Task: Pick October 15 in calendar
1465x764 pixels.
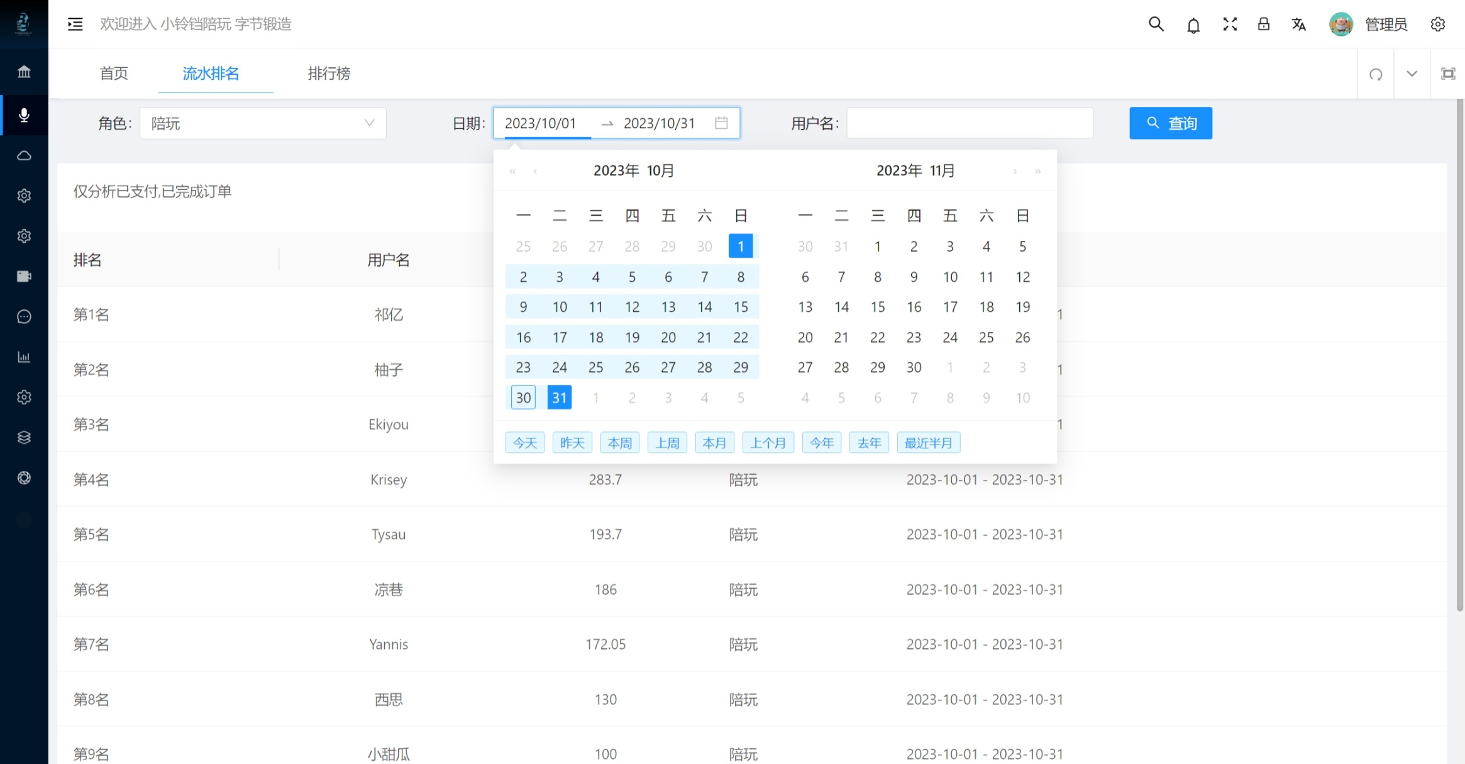Action: pyautogui.click(x=741, y=307)
